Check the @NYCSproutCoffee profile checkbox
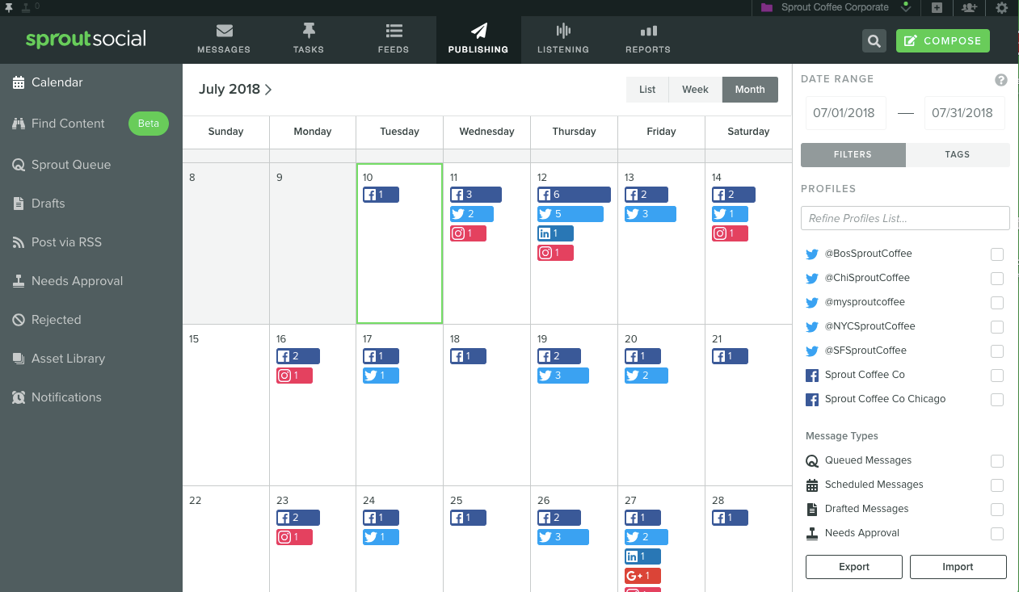The image size is (1019, 592). [x=997, y=327]
